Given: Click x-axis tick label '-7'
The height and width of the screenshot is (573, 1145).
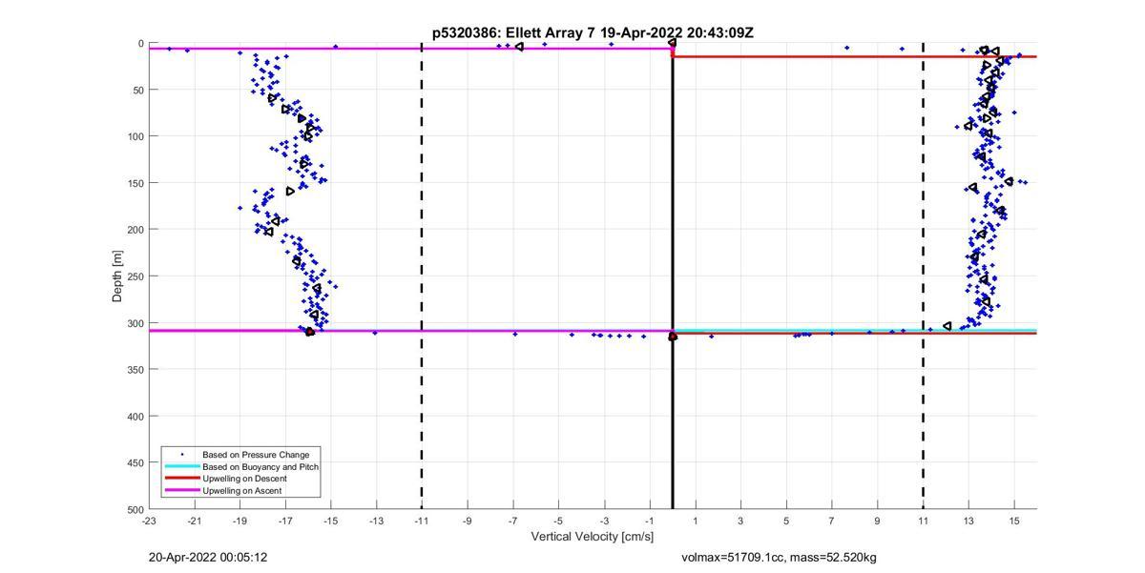Looking at the screenshot, I should point(512,521).
